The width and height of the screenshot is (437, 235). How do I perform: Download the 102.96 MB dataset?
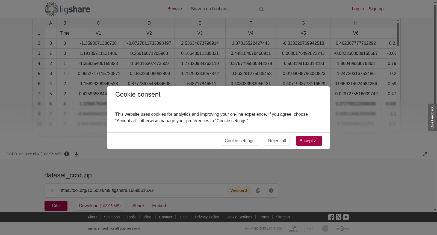click(100, 206)
